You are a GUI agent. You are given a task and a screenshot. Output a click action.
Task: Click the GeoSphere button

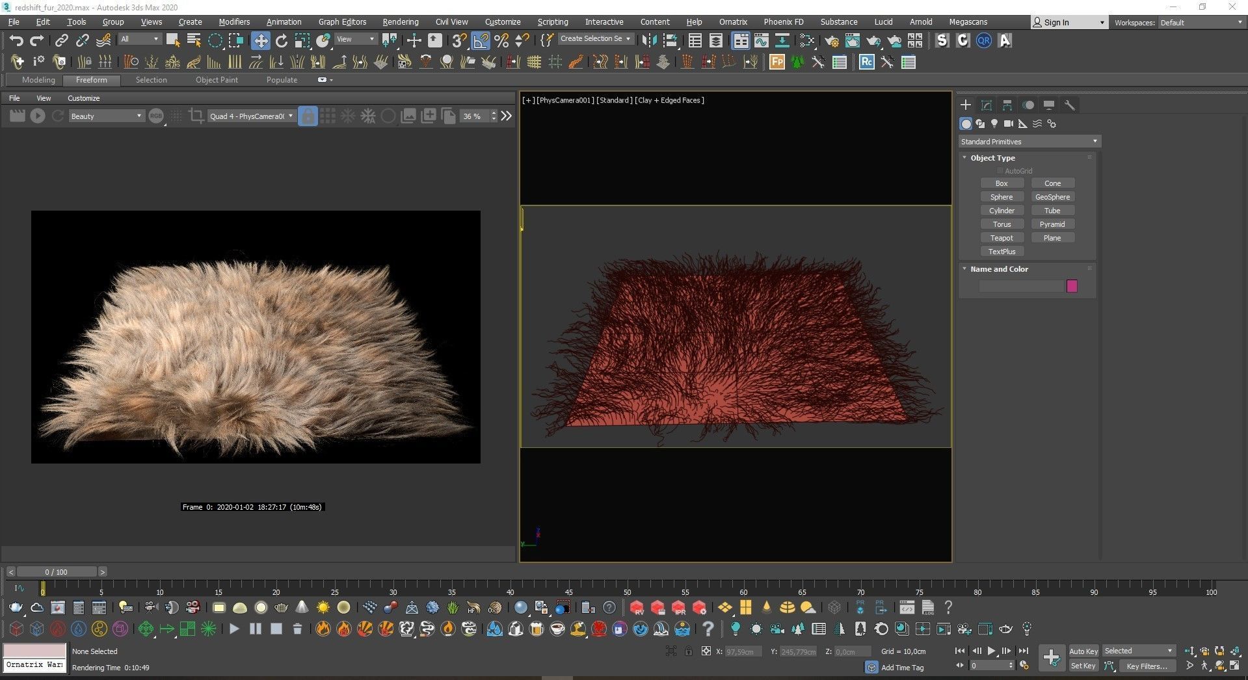pos(1052,197)
